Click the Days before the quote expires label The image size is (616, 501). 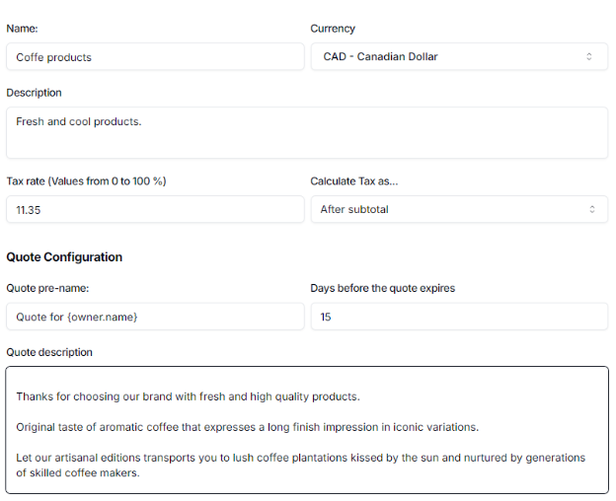(382, 288)
